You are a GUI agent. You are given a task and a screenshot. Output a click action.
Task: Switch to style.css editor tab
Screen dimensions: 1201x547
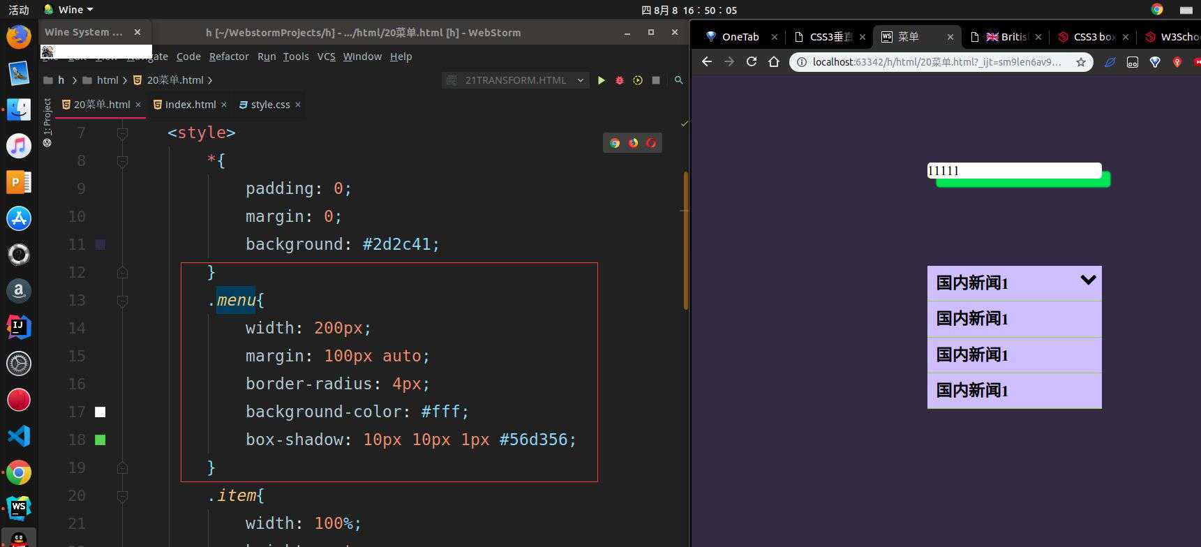click(x=269, y=105)
